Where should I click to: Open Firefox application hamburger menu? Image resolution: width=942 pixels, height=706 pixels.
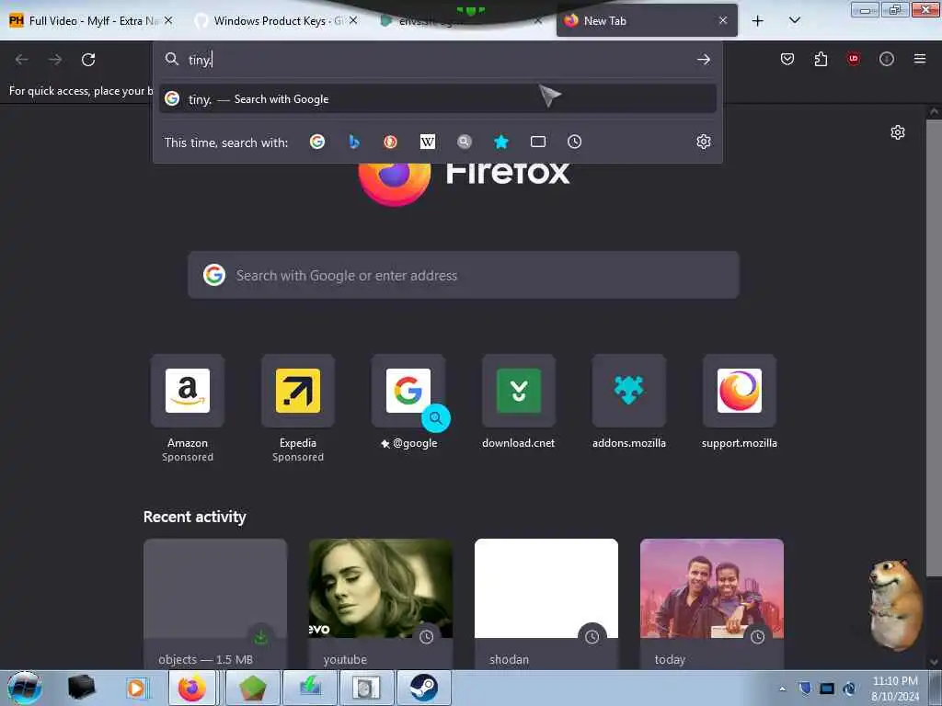pyautogui.click(x=919, y=59)
